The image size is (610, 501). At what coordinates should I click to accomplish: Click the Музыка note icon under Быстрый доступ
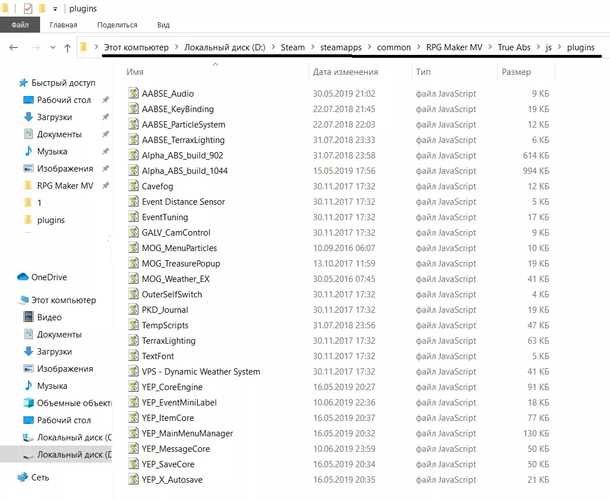point(29,151)
